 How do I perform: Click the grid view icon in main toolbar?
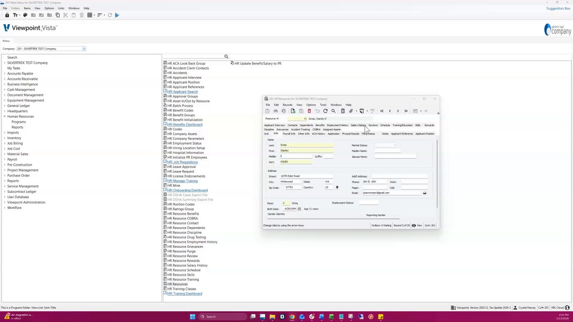(90, 15)
